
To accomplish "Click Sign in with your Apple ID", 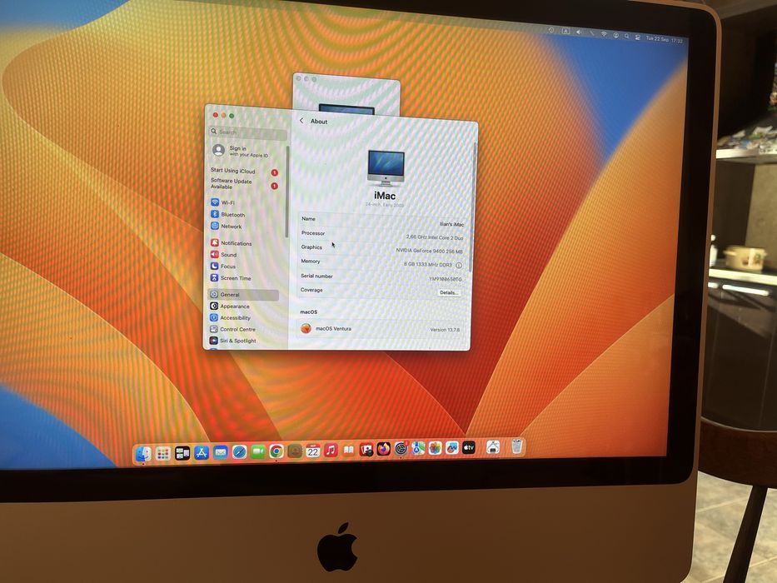I will [x=242, y=151].
